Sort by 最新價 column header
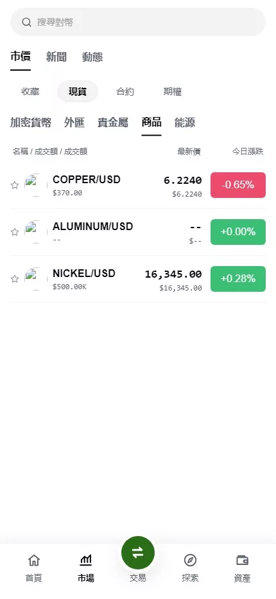This screenshot has width=276, height=599. 189,152
